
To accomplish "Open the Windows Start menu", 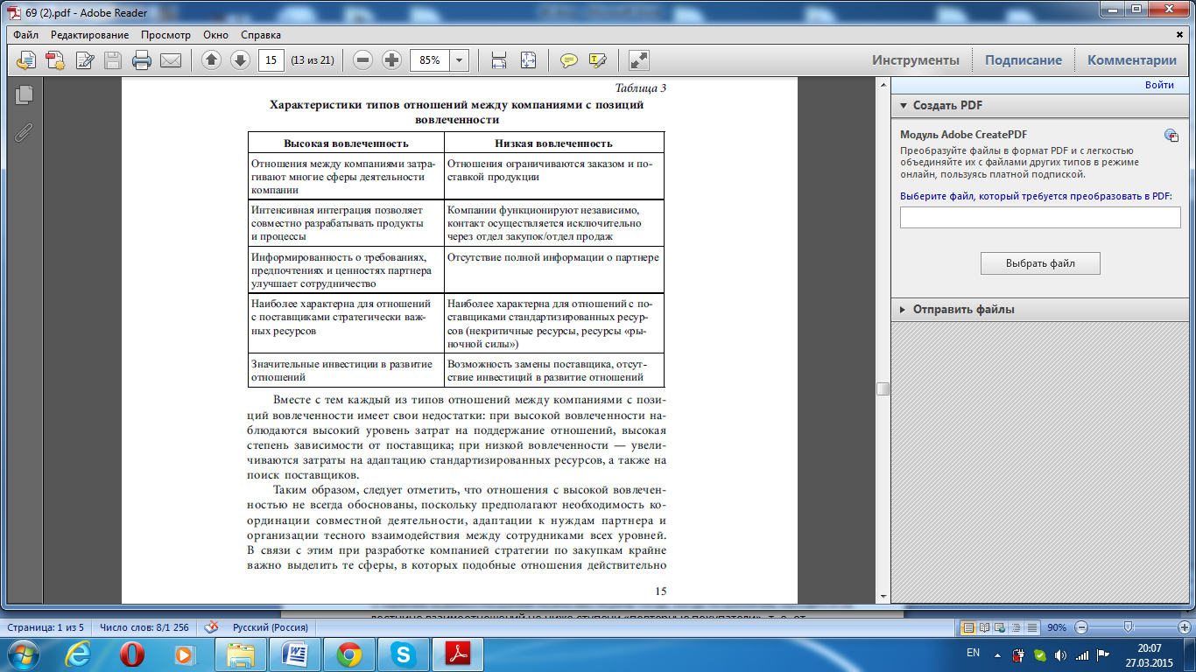I will [23, 654].
